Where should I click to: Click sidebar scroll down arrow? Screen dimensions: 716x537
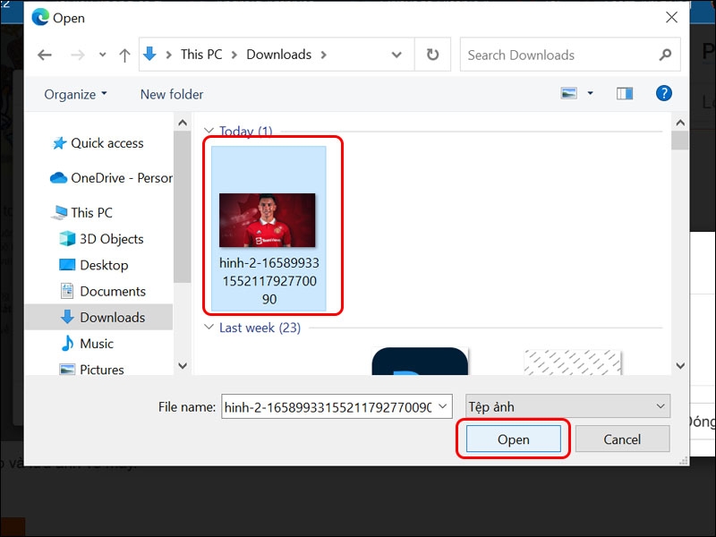point(183,365)
